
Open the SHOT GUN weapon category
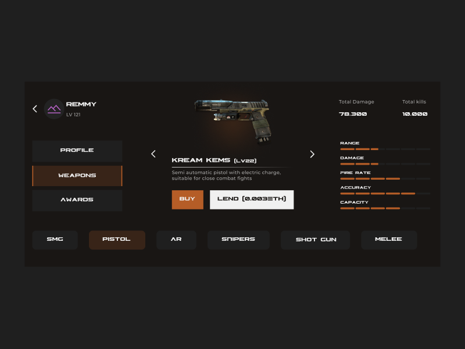click(x=315, y=240)
